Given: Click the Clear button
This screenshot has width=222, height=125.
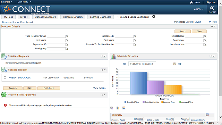Looking at the screenshot, I should 199,31.
